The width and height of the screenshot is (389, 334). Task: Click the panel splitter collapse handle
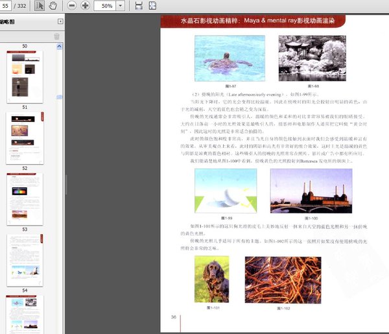pos(65,185)
